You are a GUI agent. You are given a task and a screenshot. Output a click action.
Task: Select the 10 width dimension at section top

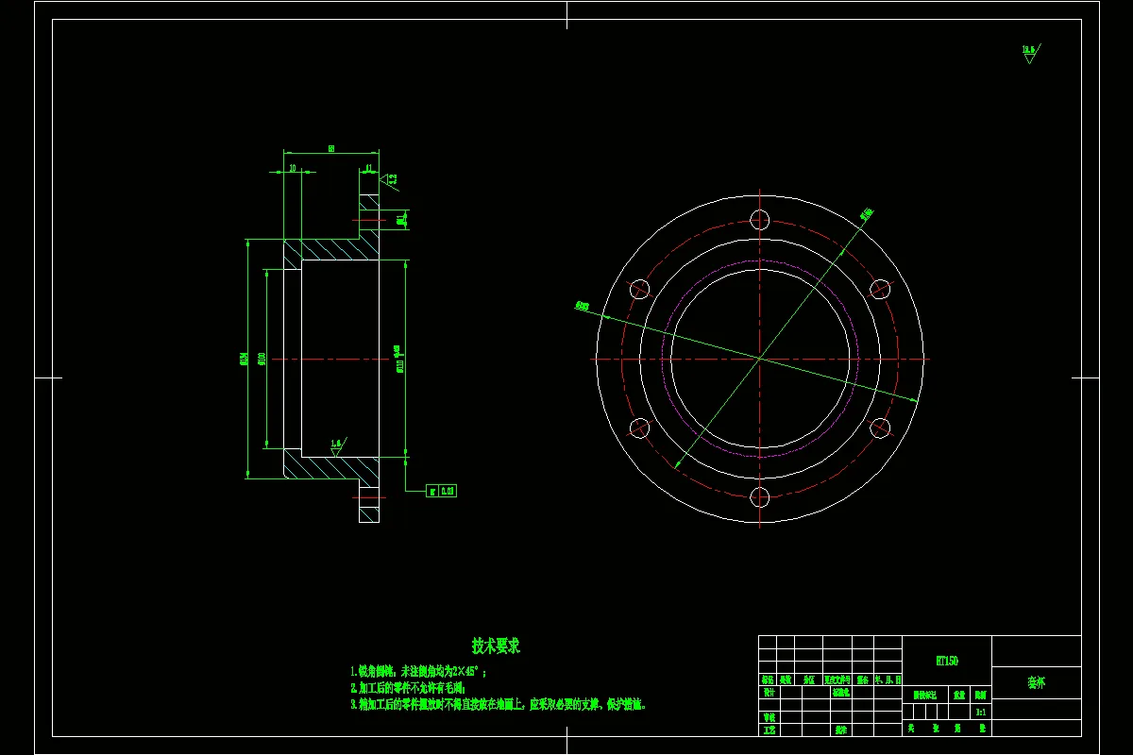[293, 167]
